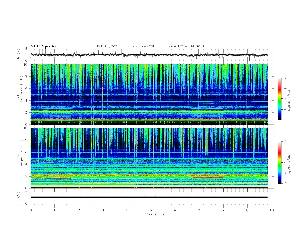Click the ch.3 flat black trace
This screenshot has height=236, width=306.
[149, 197]
